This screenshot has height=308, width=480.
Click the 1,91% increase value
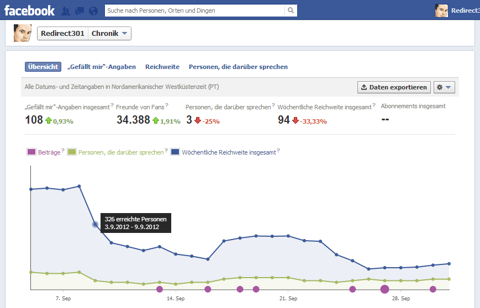click(170, 121)
